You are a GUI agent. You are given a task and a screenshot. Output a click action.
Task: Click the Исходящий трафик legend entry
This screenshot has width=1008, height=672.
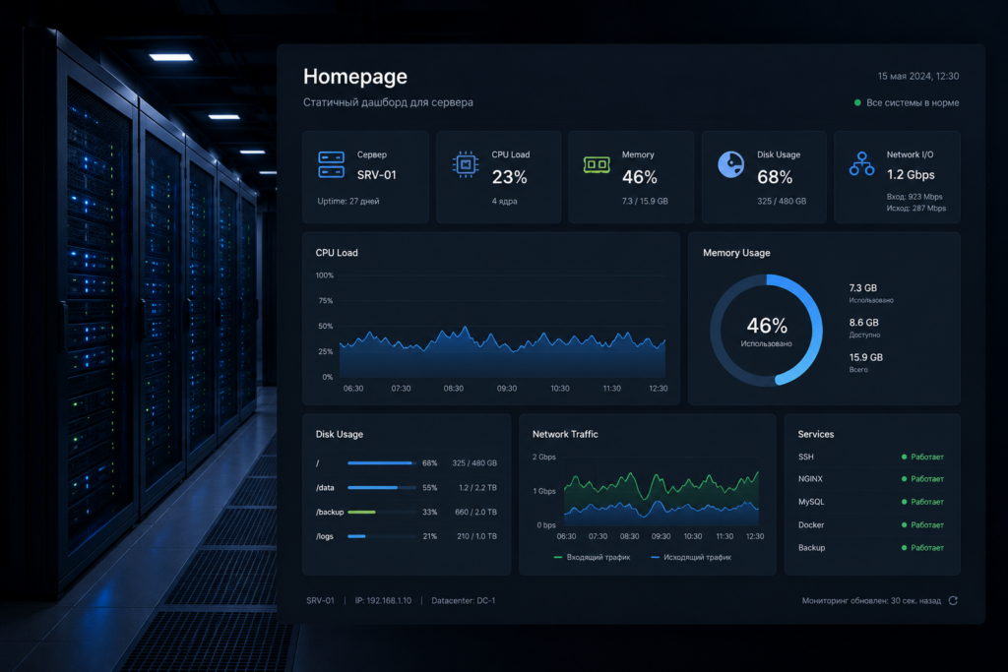pos(691,558)
